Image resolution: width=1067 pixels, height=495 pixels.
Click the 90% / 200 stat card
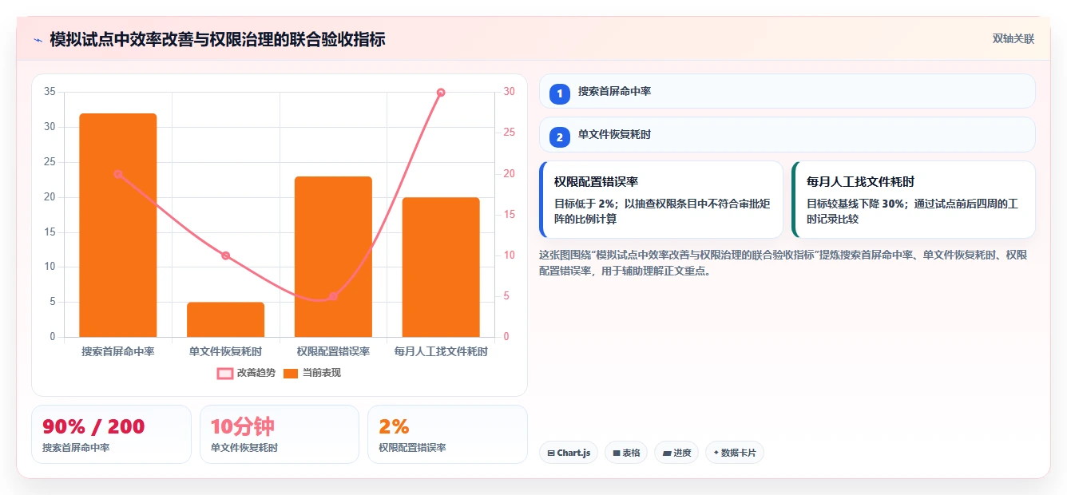click(x=111, y=434)
